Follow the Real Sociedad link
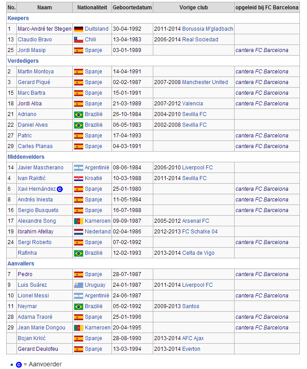Viewport: 307px width, 369px height. point(200,40)
